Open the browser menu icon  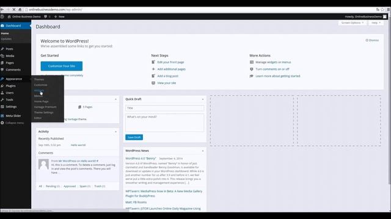click(389, 10)
